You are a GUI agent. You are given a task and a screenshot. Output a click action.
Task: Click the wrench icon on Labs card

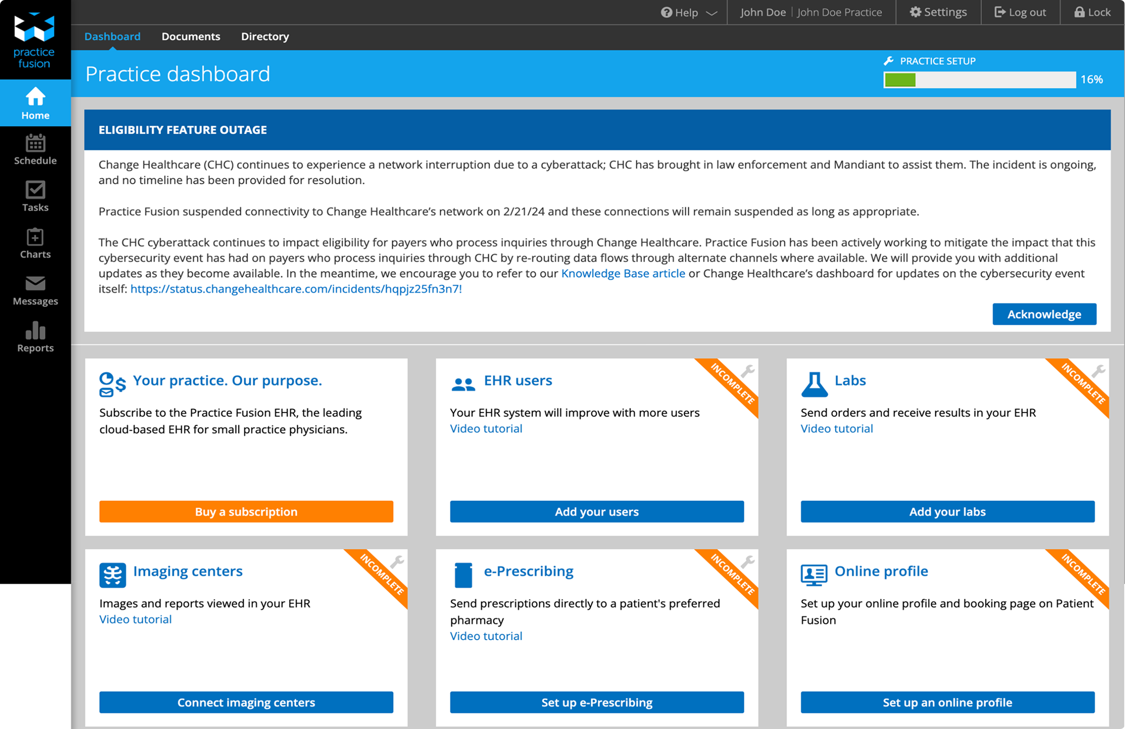1098,371
